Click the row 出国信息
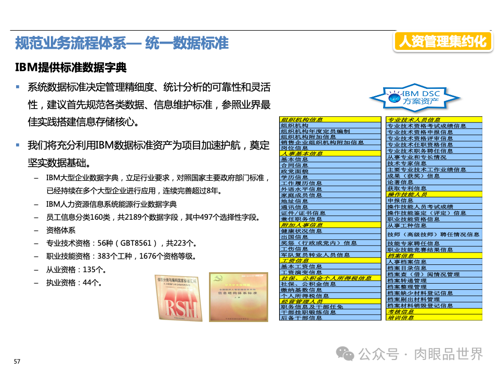This screenshot has height=374, width=499. click(330, 237)
